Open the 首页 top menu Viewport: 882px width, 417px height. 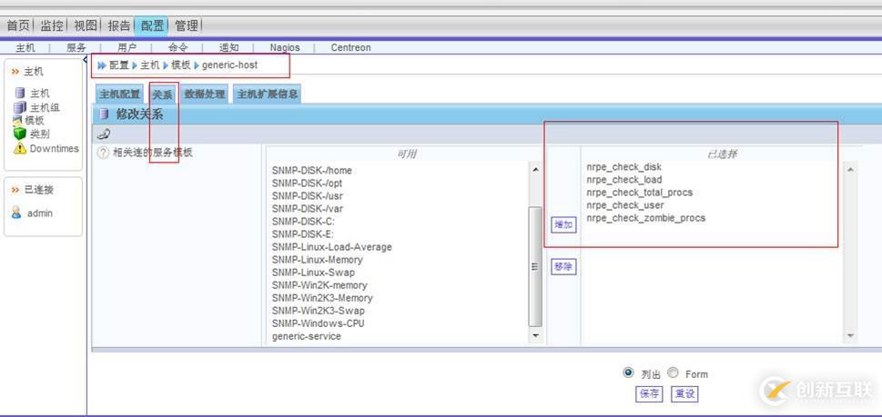(x=18, y=25)
